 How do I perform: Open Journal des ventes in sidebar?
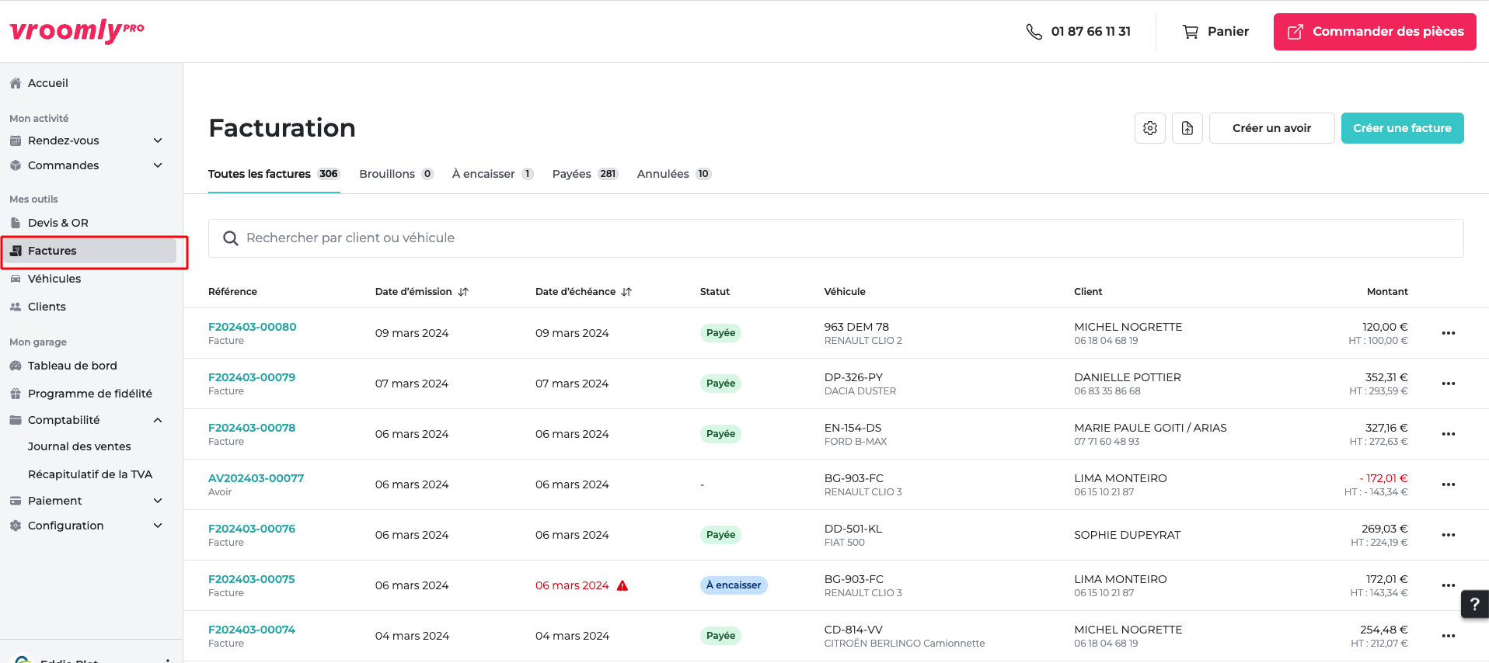tap(79, 446)
